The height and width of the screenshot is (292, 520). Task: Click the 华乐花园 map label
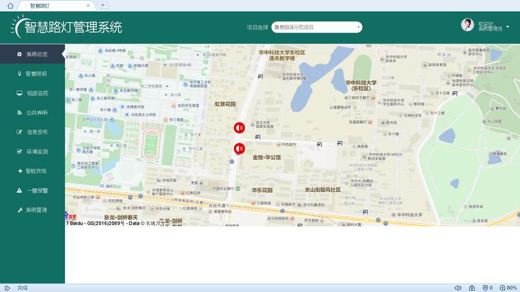262,190
